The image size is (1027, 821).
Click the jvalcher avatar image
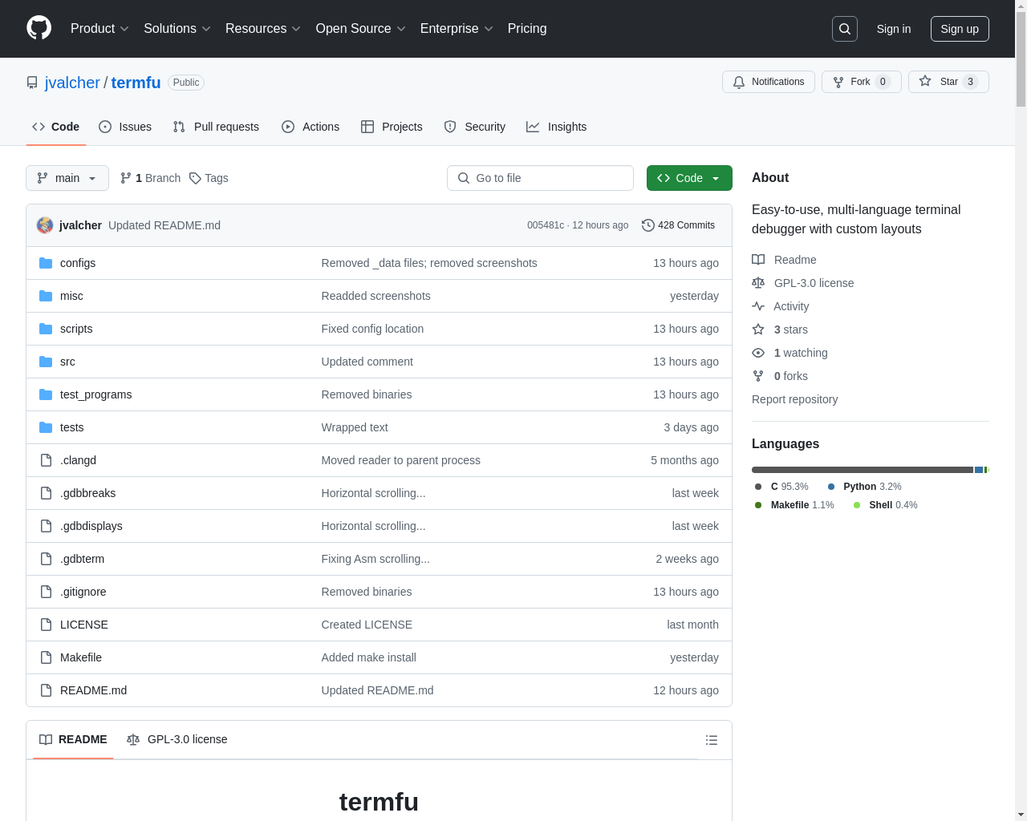tap(45, 225)
